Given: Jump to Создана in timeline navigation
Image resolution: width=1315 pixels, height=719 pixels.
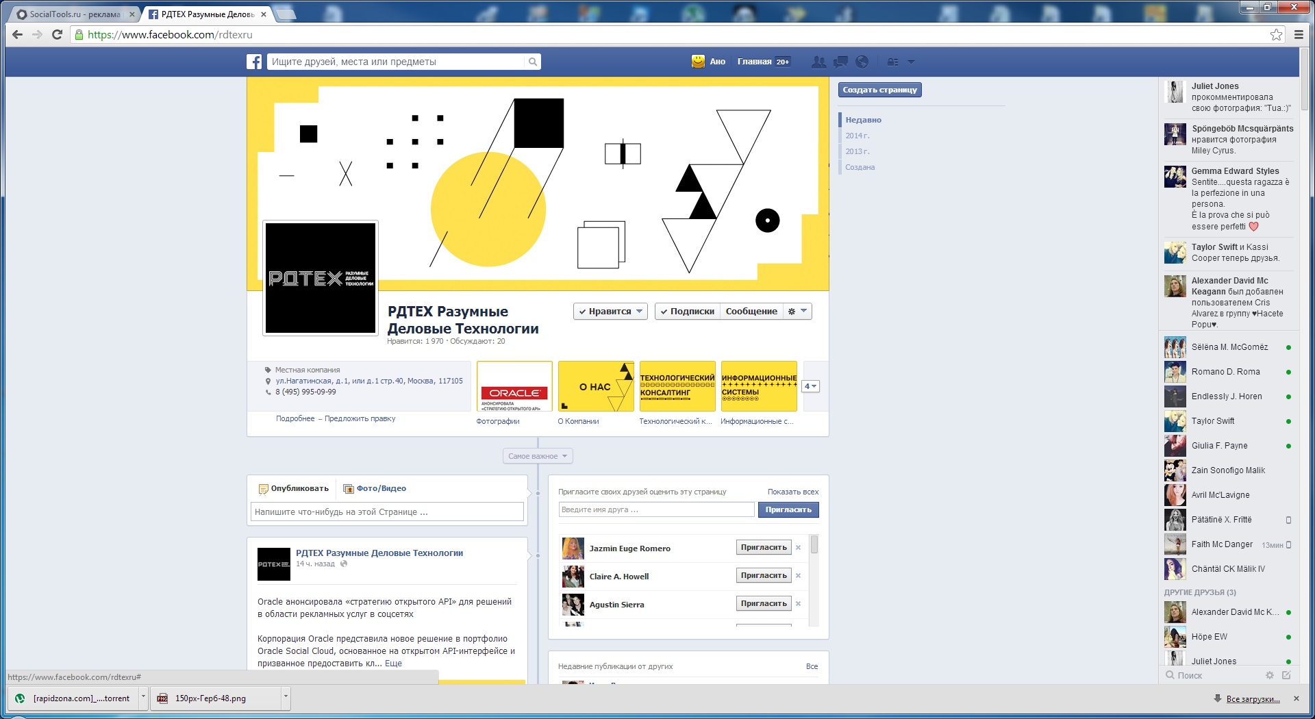Looking at the screenshot, I should [x=860, y=167].
